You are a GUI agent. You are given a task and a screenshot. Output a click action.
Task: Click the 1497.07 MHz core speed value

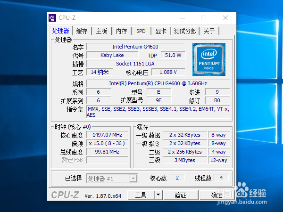(107, 135)
